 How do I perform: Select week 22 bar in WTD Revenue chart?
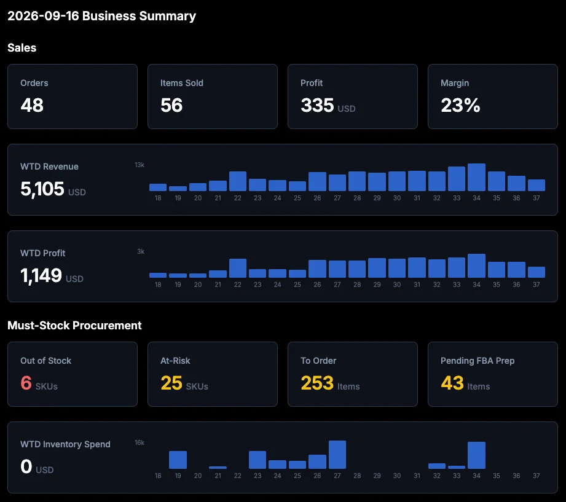(x=237, y=181)
